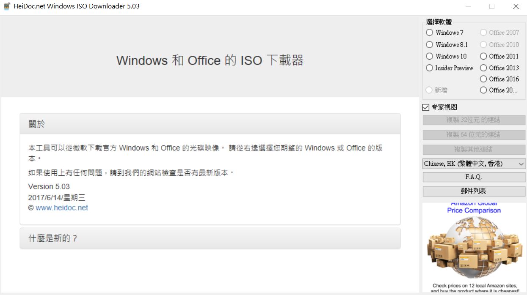
Task: Uncheck the 专家视图 expert view checkbox
Action: tap(426, 107)
